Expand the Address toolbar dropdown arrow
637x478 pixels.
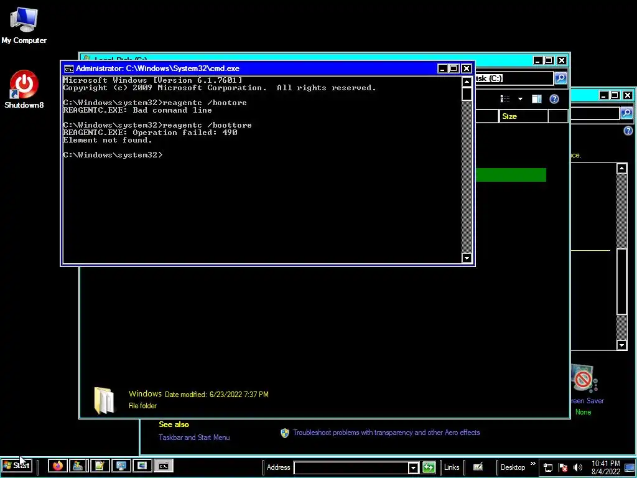click(x=413, y=467)
